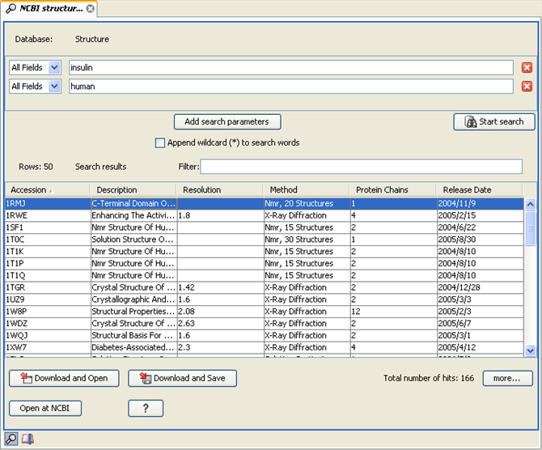Click the question mark help button

tap(146, 408)
